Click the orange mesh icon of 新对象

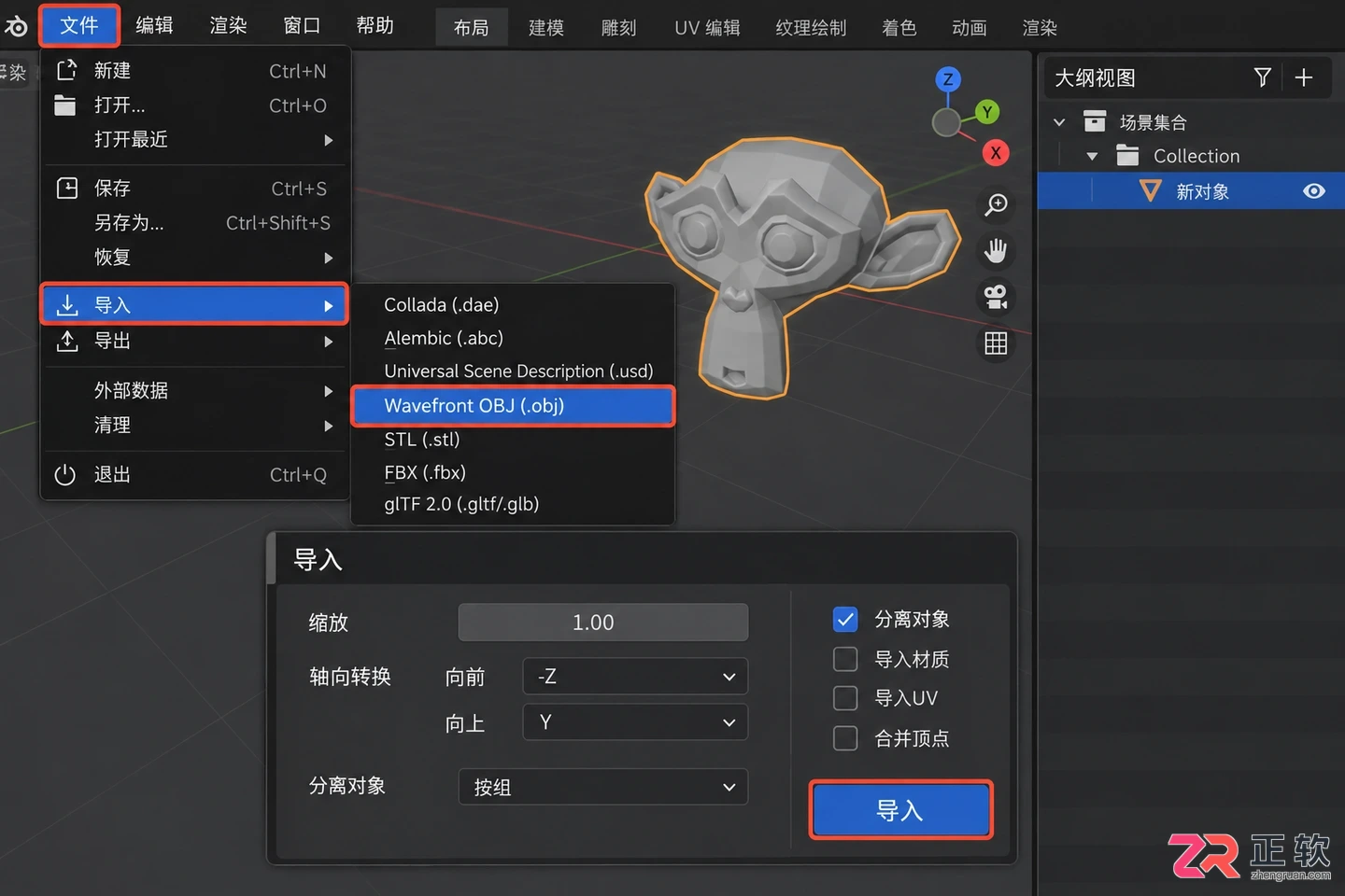tap(1150, 191)
